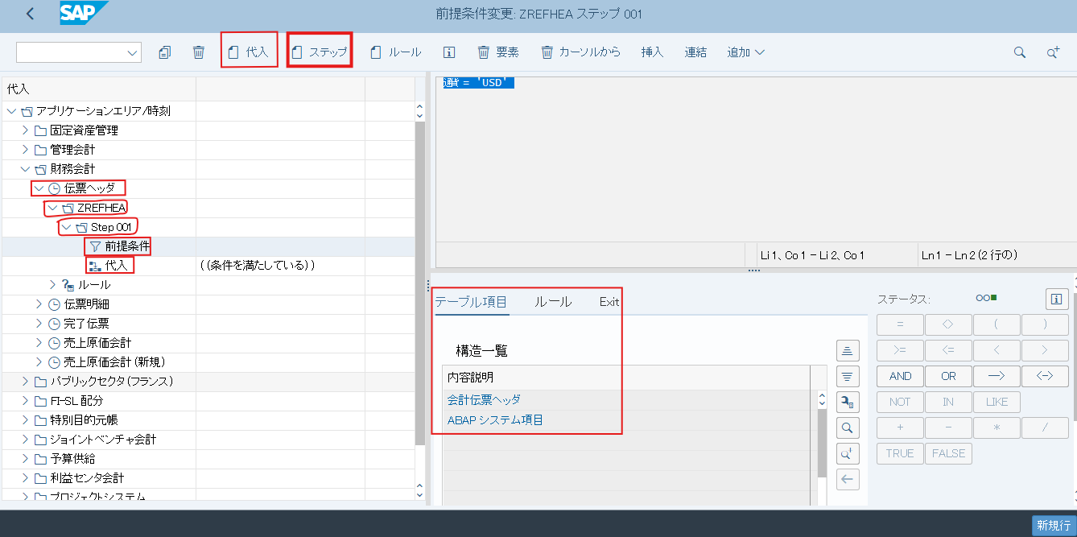The image size is (1077, 537).
Task: Switch to the ルール tab
Action: [553, 302]
